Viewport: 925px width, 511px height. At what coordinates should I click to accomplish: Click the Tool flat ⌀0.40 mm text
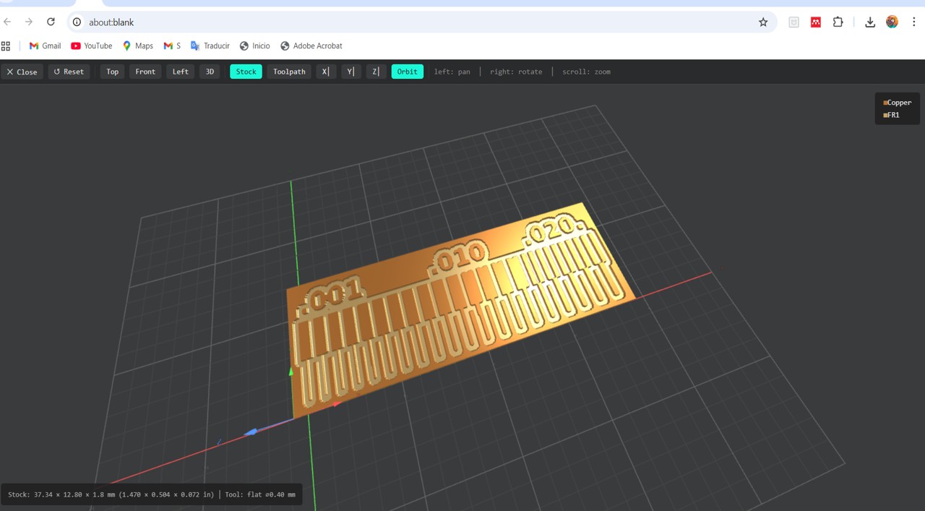260,495
